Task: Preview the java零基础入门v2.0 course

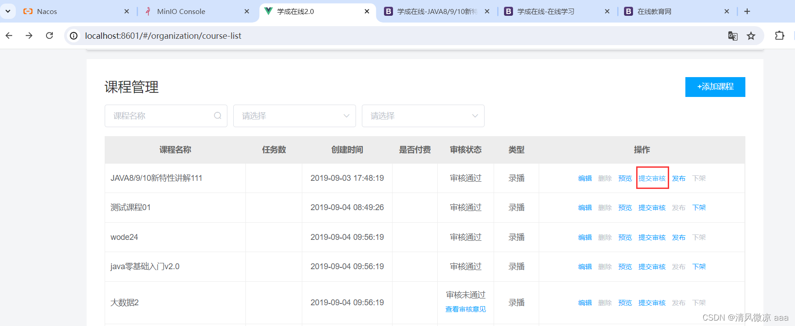Action: (x=625, y=266)
